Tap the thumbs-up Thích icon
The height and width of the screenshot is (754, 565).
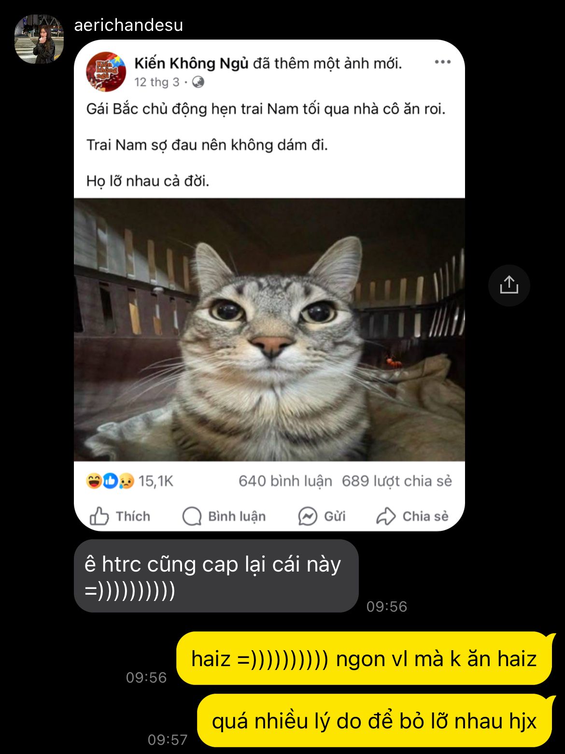(99, 516)
